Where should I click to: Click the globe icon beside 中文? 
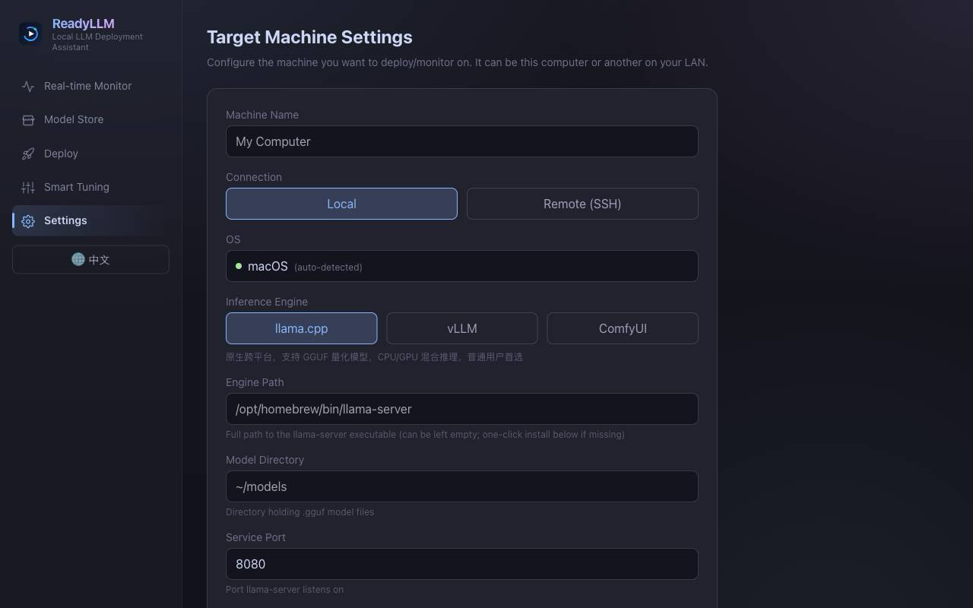pos(78,259)
